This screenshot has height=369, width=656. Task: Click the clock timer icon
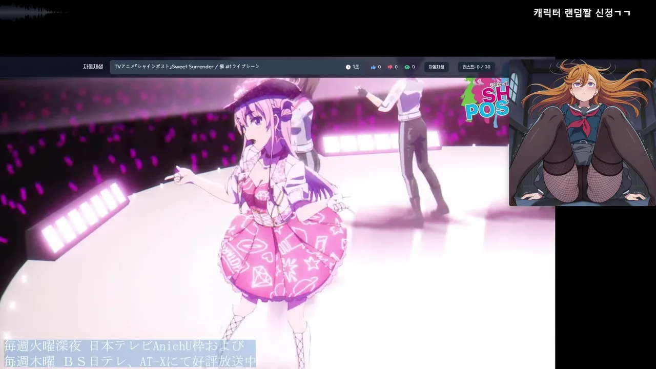coord(348,67)
